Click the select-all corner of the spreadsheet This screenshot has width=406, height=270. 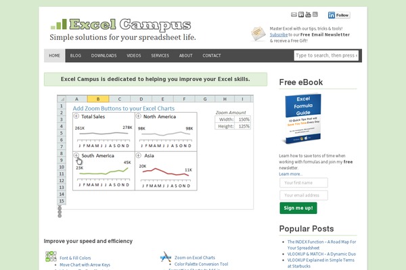62,99
